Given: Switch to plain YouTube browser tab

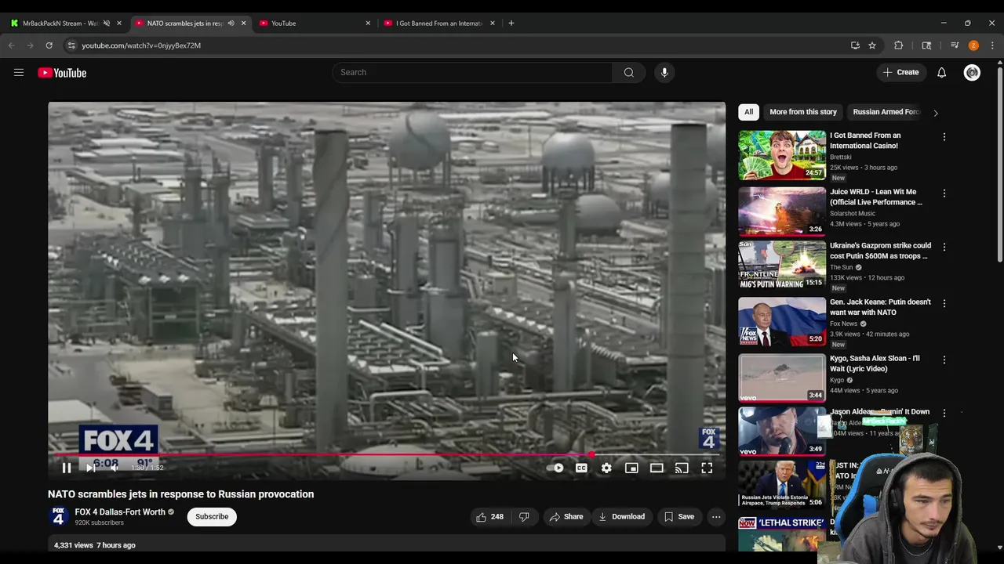Looking at the screenshot, I should pos(314,23).
